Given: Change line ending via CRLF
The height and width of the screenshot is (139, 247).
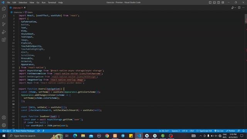Looking at the screenshot, I should tap(192, 131).
